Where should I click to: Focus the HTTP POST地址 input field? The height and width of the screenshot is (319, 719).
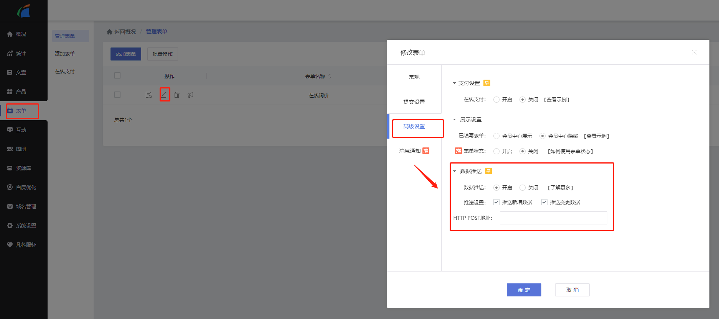coord(553,218)
